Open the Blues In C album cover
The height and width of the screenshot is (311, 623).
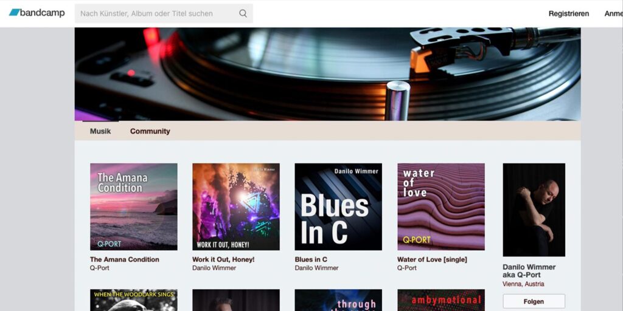click(x=338, y=207)
